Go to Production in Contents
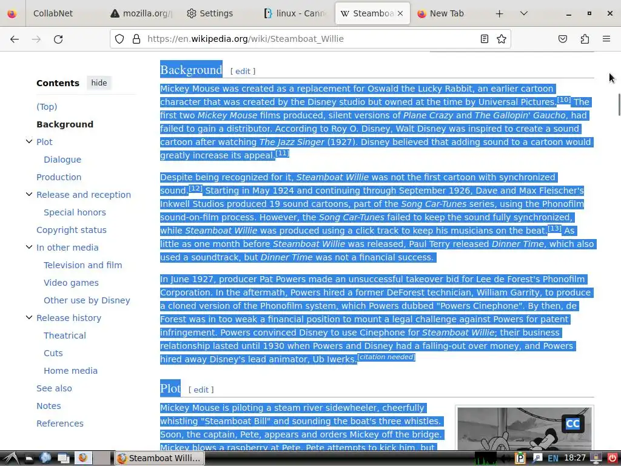This screenshot has height=466, width=621. coord(59,177)
